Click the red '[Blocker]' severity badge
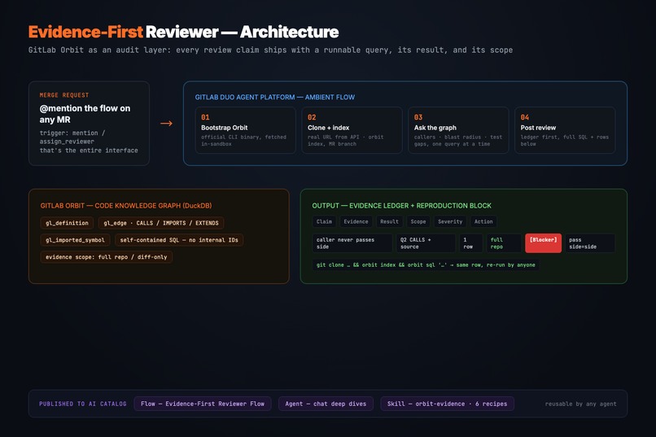The image size is (656, 437). [543, 243]
